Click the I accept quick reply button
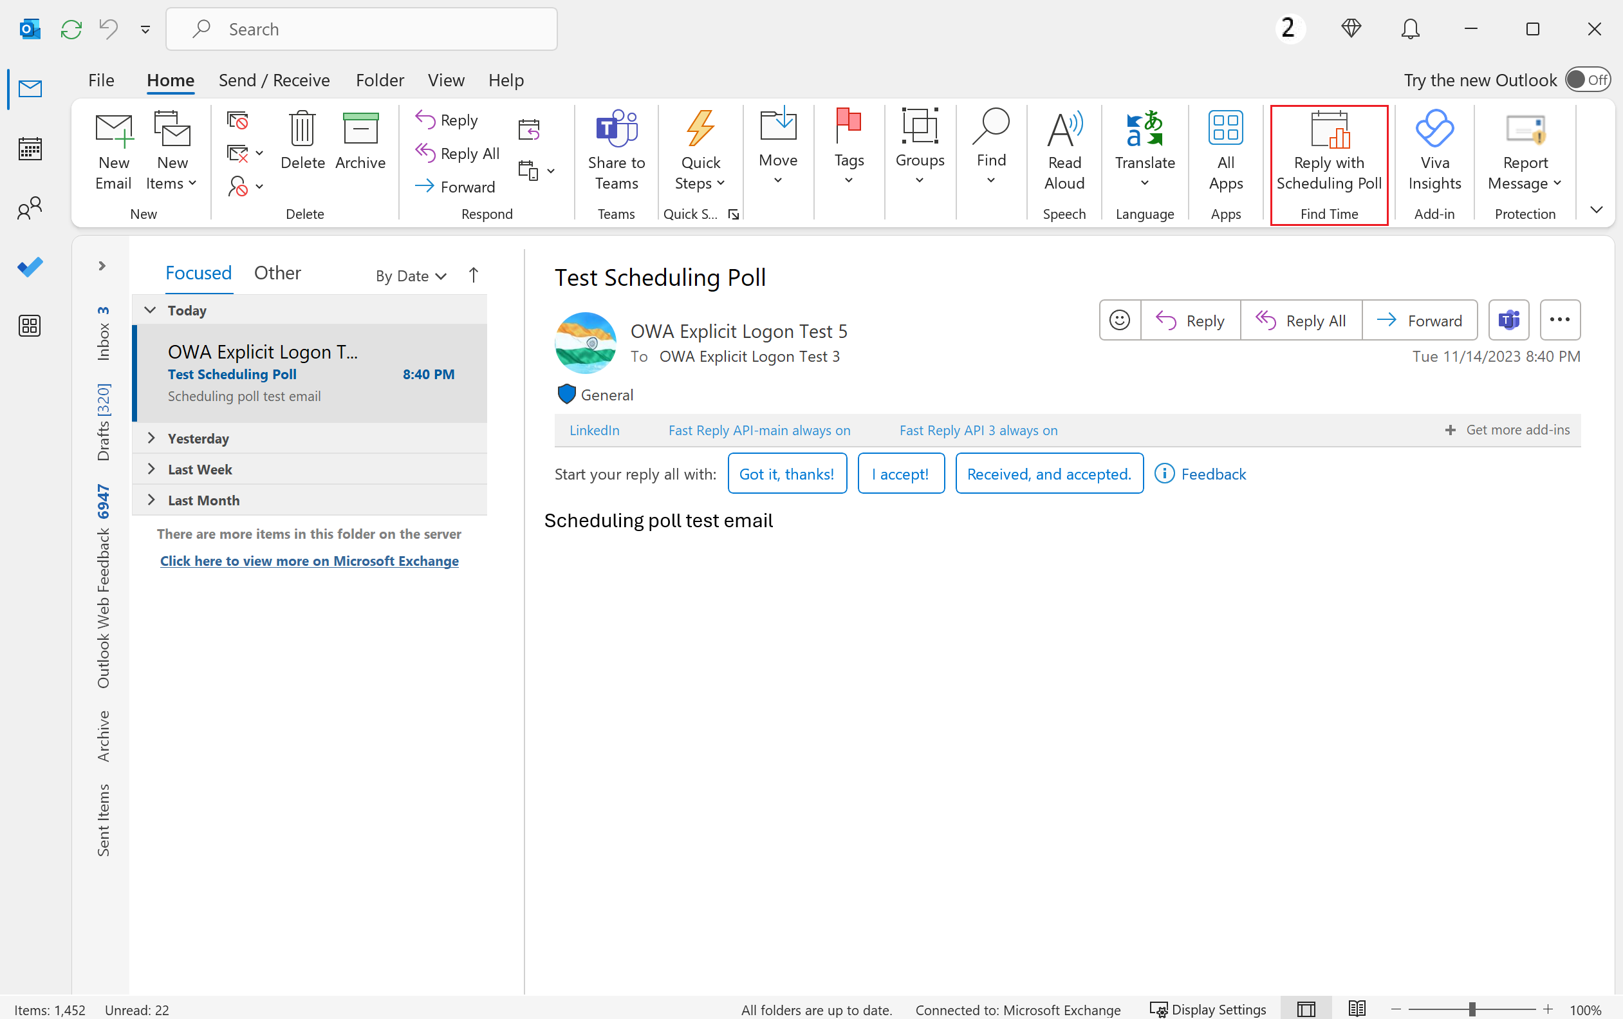Image resolution: width=1623 pixels, height=1019 pixels. click(x=900, y=473)
